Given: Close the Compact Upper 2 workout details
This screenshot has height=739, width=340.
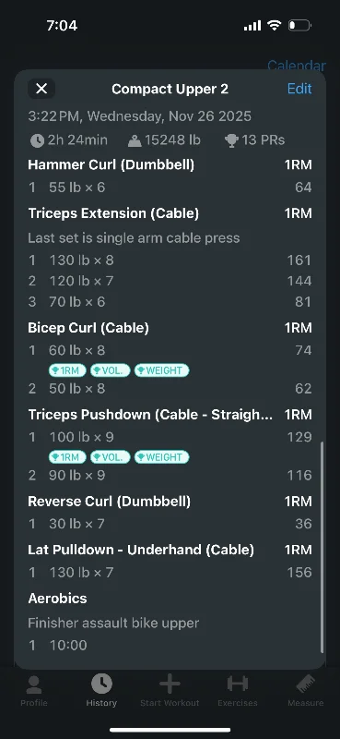Looking at the screenshot, I should tap(41, 89).
